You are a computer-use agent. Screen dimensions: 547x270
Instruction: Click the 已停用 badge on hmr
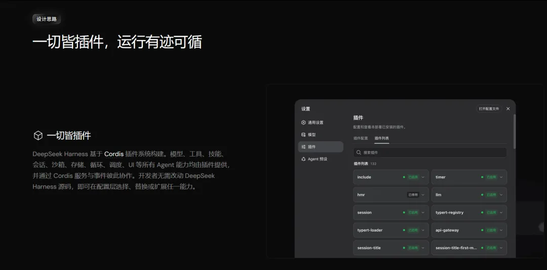(413, 195)
